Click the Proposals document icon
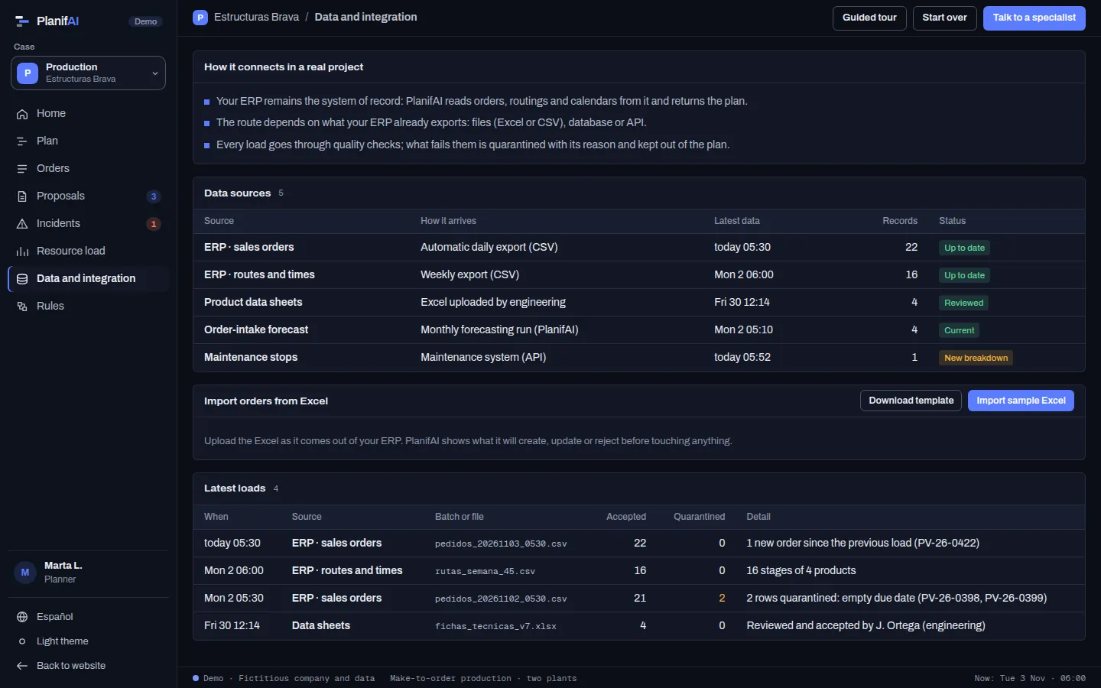 click(22, 196)
